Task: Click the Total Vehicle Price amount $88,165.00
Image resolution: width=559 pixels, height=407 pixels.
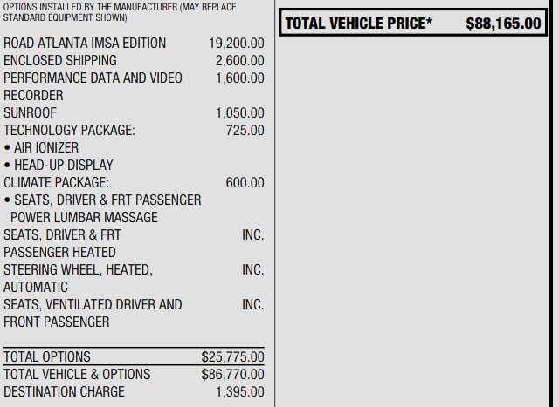Action: 503,24
